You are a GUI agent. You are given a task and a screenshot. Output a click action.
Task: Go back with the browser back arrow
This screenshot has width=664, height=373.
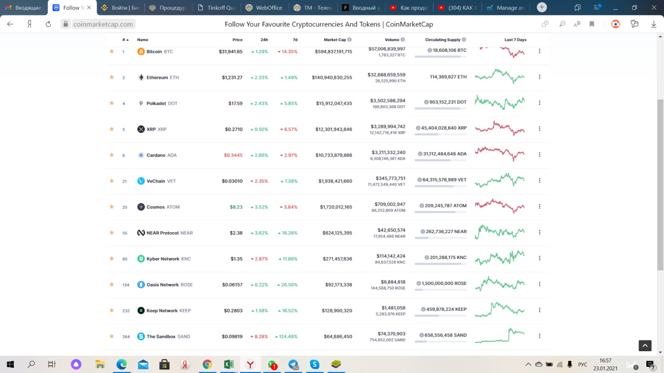pyautogui.click(x=10, y=24)
